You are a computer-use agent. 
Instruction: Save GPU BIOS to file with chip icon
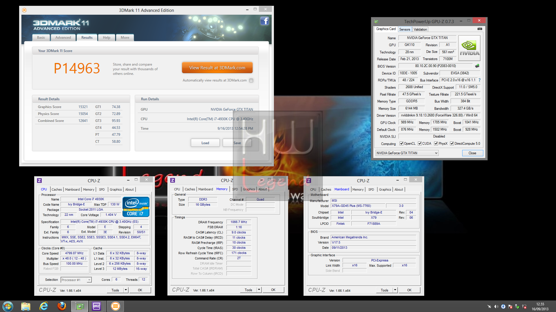tap(477, 66)
